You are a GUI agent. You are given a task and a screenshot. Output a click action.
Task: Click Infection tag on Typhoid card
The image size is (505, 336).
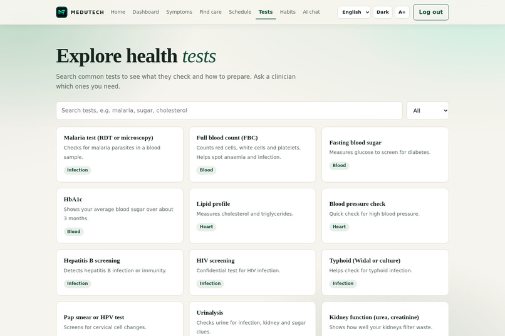click(x=343, y=283)
